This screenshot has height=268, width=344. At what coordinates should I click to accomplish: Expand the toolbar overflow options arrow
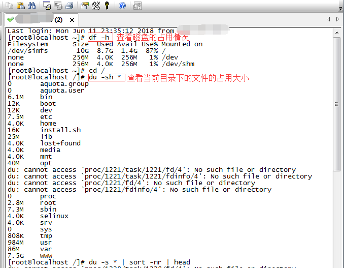point(340,9)
